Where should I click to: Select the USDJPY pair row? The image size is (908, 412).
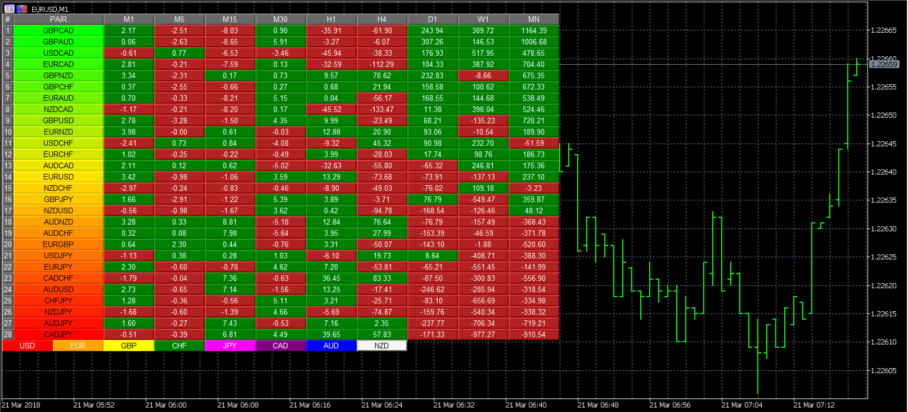58,256
